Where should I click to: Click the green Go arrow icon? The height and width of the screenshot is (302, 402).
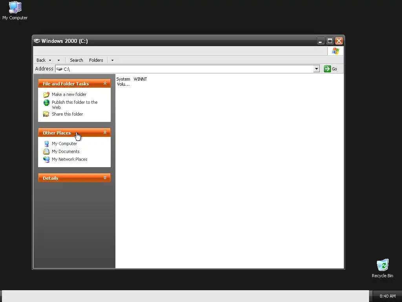pyautogui.click(x=327, y=69)
